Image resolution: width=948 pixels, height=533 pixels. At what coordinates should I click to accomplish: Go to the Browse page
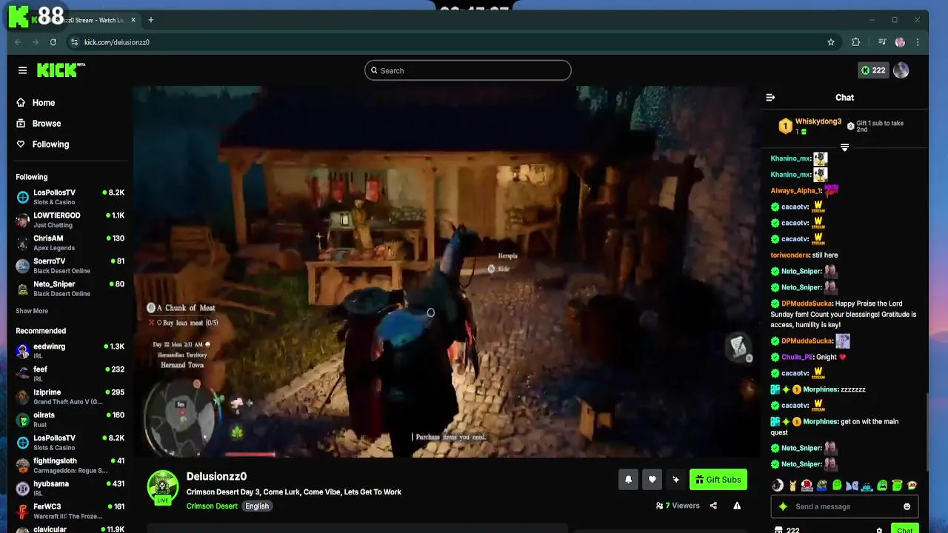(39, 124)
